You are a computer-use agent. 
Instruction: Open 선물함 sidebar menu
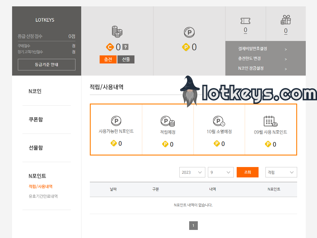click(36, 148)
